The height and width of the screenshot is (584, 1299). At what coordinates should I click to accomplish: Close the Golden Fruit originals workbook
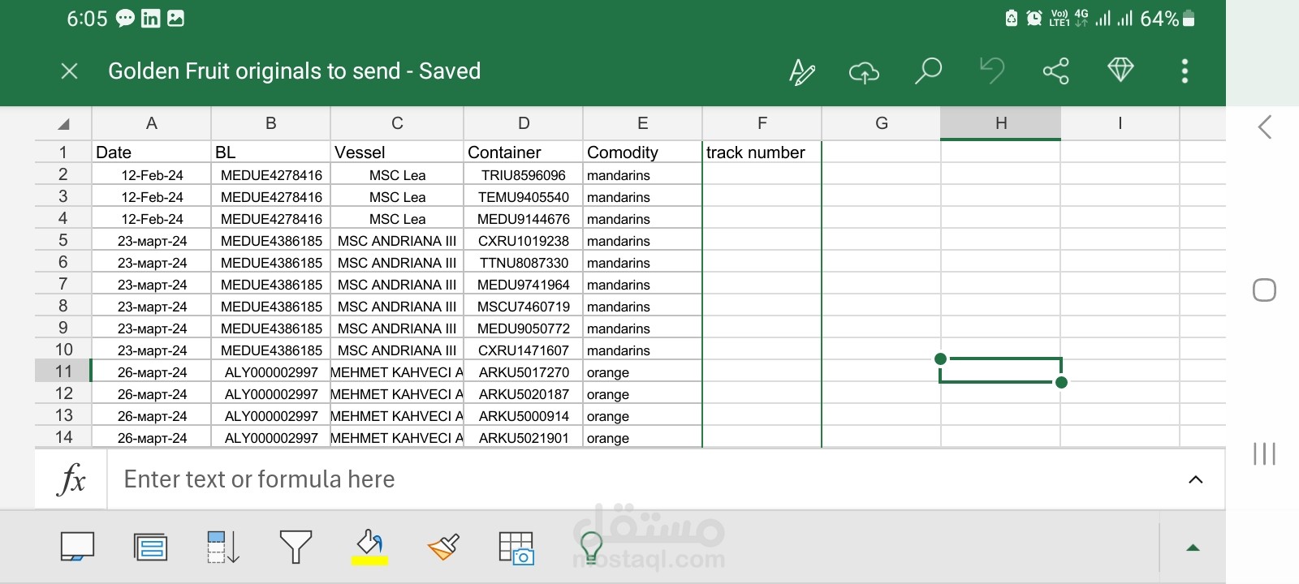[x=70, y=71]
